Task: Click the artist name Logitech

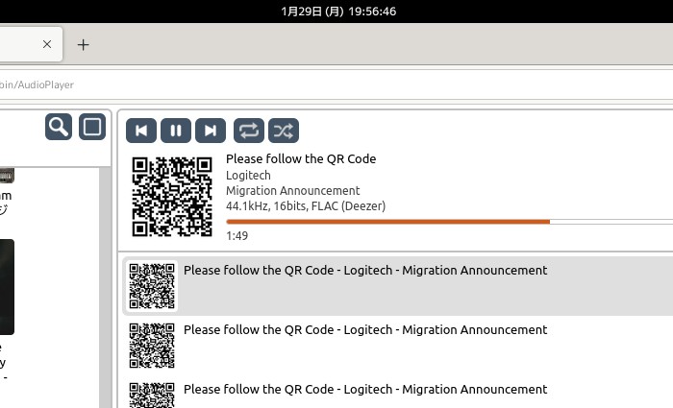Action: tap(248, 176)
